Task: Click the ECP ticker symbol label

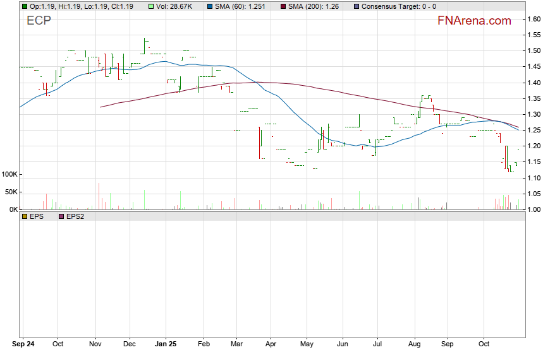Action: tap(39, 21)
